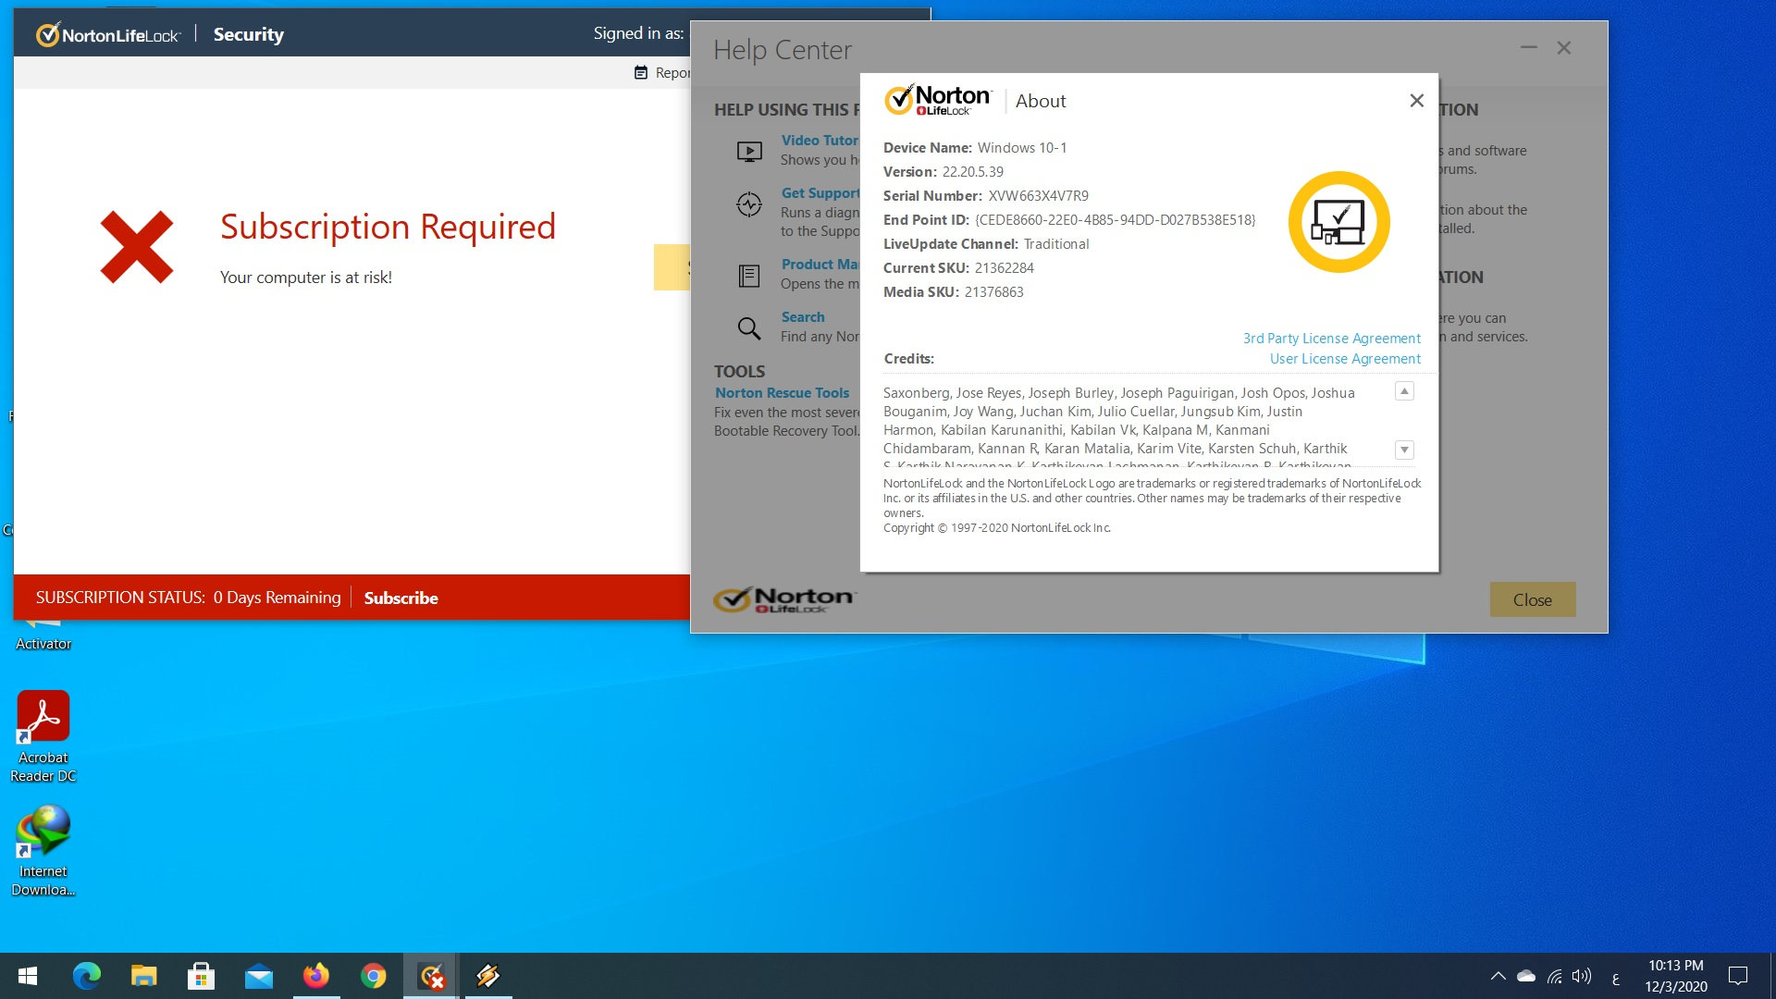This screenshot has height=999, width=1776.
Task: Open the 3rd Party License Agreement link
Action: tap(1331, 339)
